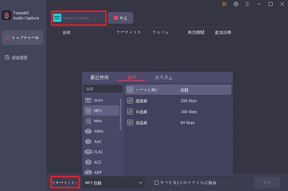This screenshot has width=288, height=191.
Task: Select the AC3 format
Action: (x=101, y=162)
